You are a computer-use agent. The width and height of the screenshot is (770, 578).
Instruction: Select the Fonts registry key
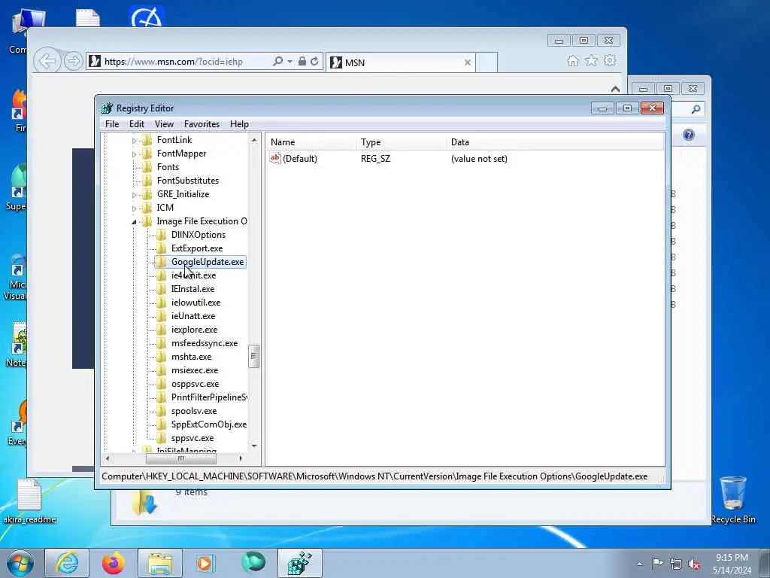point(168,167)
